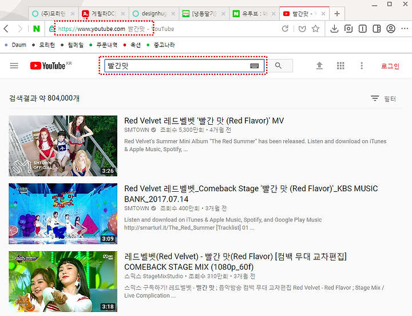Open YouTube settings vertical dots menu
Screen dimensions: 412x316
[362, 65]
